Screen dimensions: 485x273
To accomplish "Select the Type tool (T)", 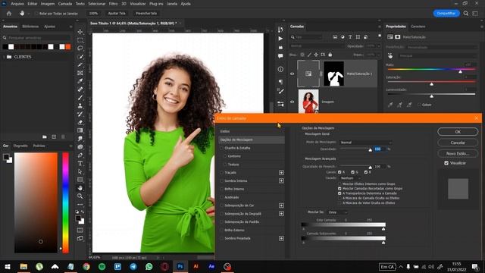I will (x=80, y=164).
